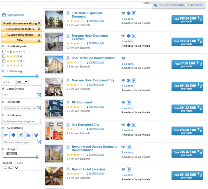Open the Lage/Ortstyp list icon
This screenshot has height=189, width=208.
(x=39, y=95)
